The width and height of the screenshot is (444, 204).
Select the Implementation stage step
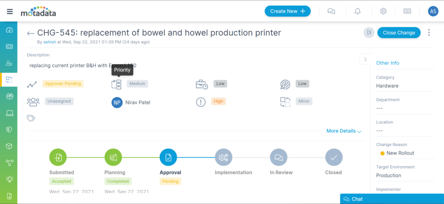223,158
